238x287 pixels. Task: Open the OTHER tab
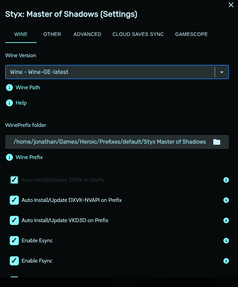(52, 34)
